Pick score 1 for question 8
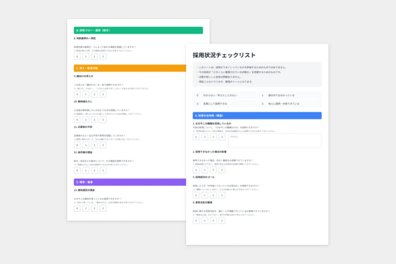Screen dimensions: 396x264 [x=86, y=57]
